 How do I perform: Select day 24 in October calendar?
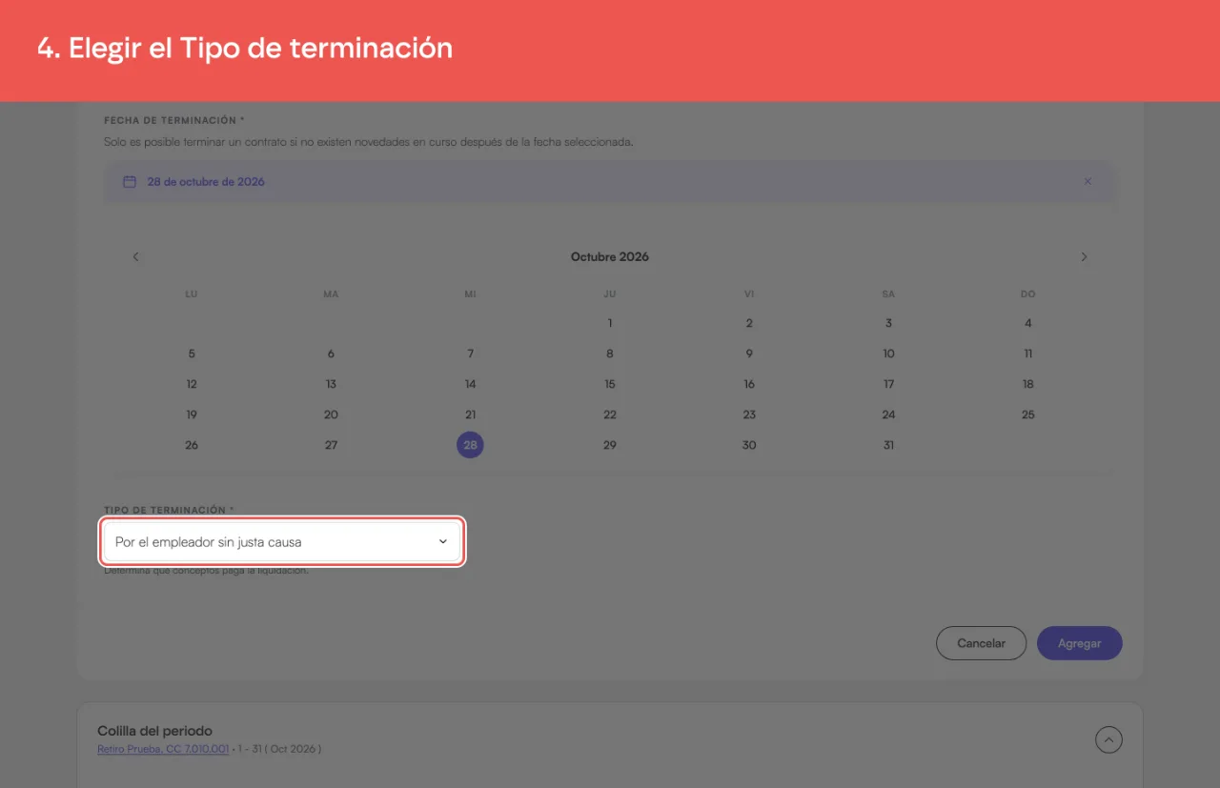(888, 414)
